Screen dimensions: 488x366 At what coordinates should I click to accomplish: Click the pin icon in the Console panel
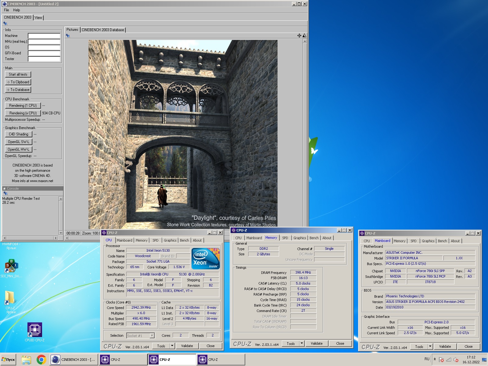(5, 193)
